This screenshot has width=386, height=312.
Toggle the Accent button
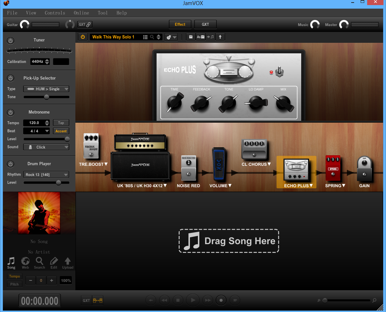61,131
